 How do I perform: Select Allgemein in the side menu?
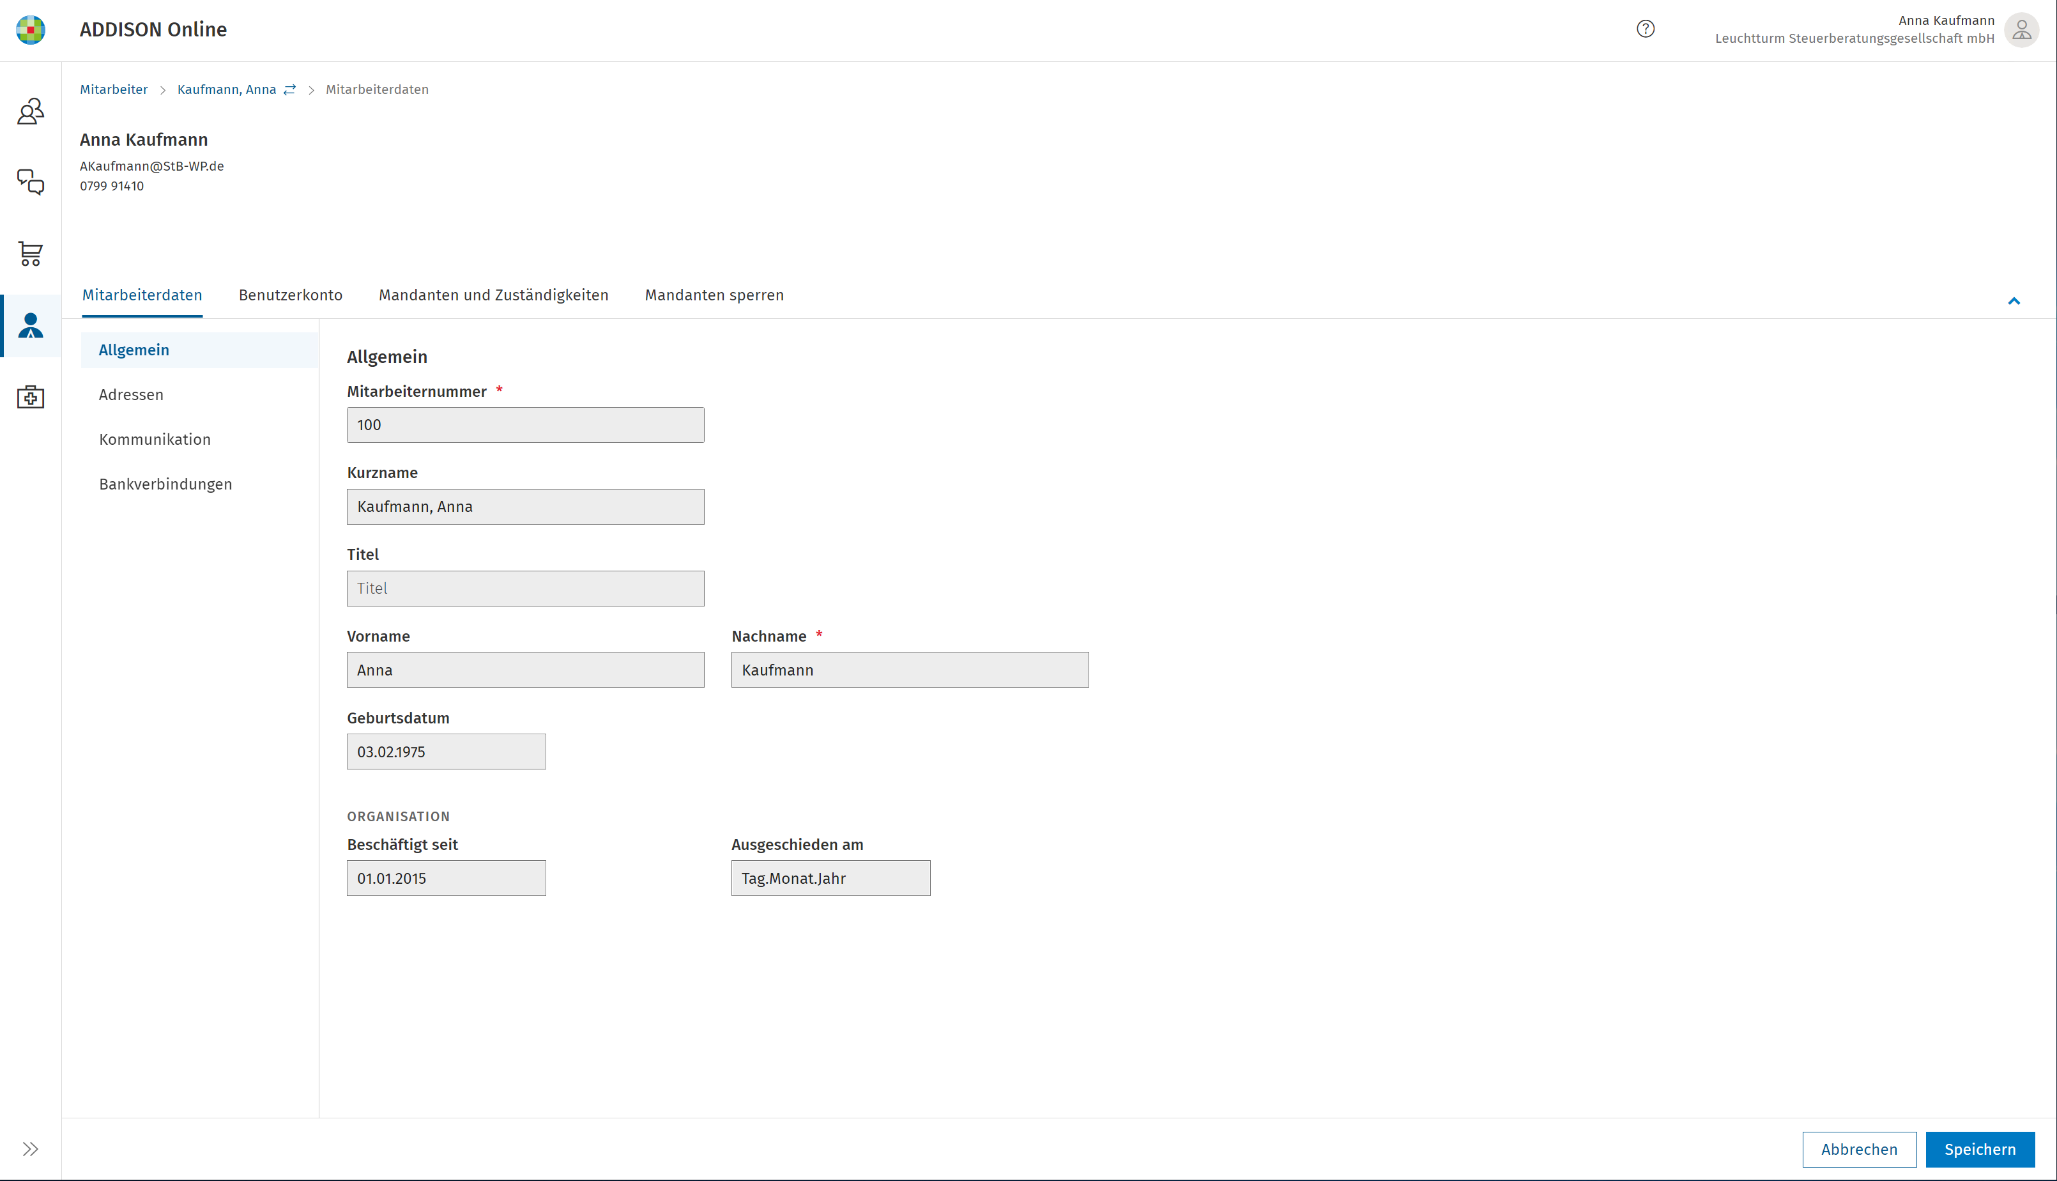(199, 350)
